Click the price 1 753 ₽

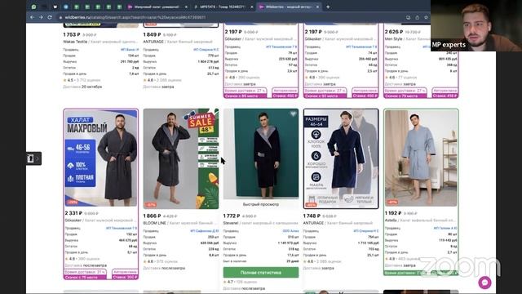click(x=72, y=34)
